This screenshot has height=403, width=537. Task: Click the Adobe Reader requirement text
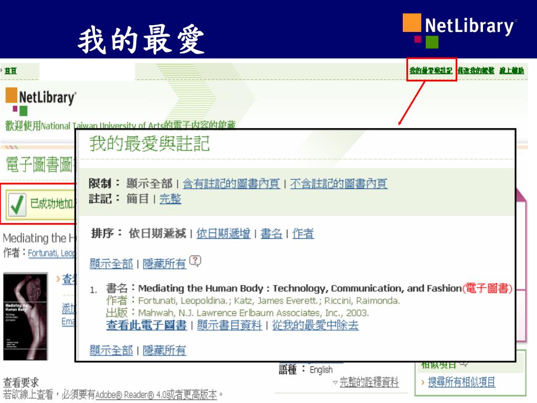113,395
